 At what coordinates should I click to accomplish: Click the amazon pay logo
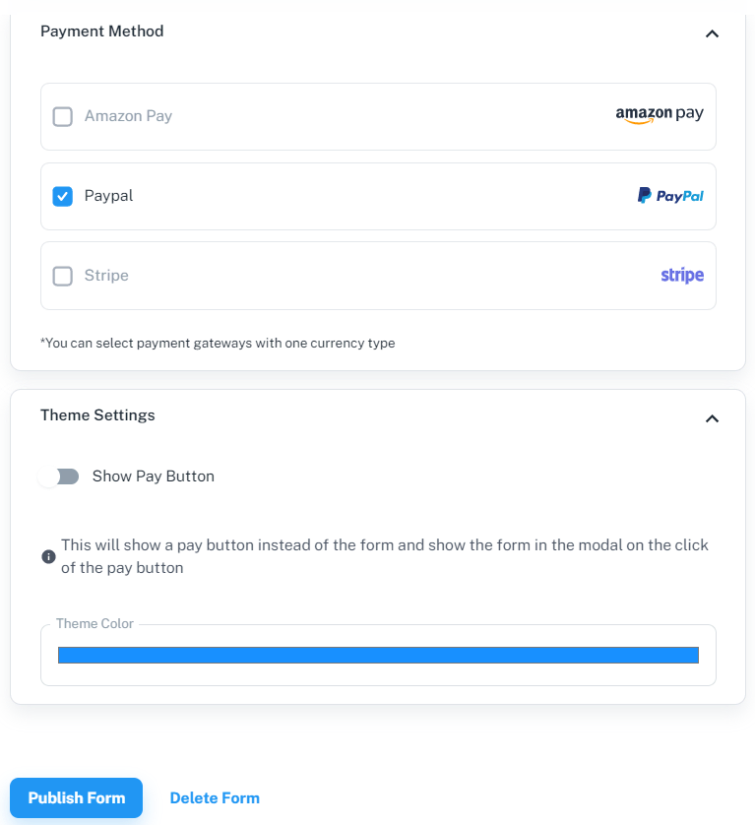pyautogui.click(x=659, y=115)
